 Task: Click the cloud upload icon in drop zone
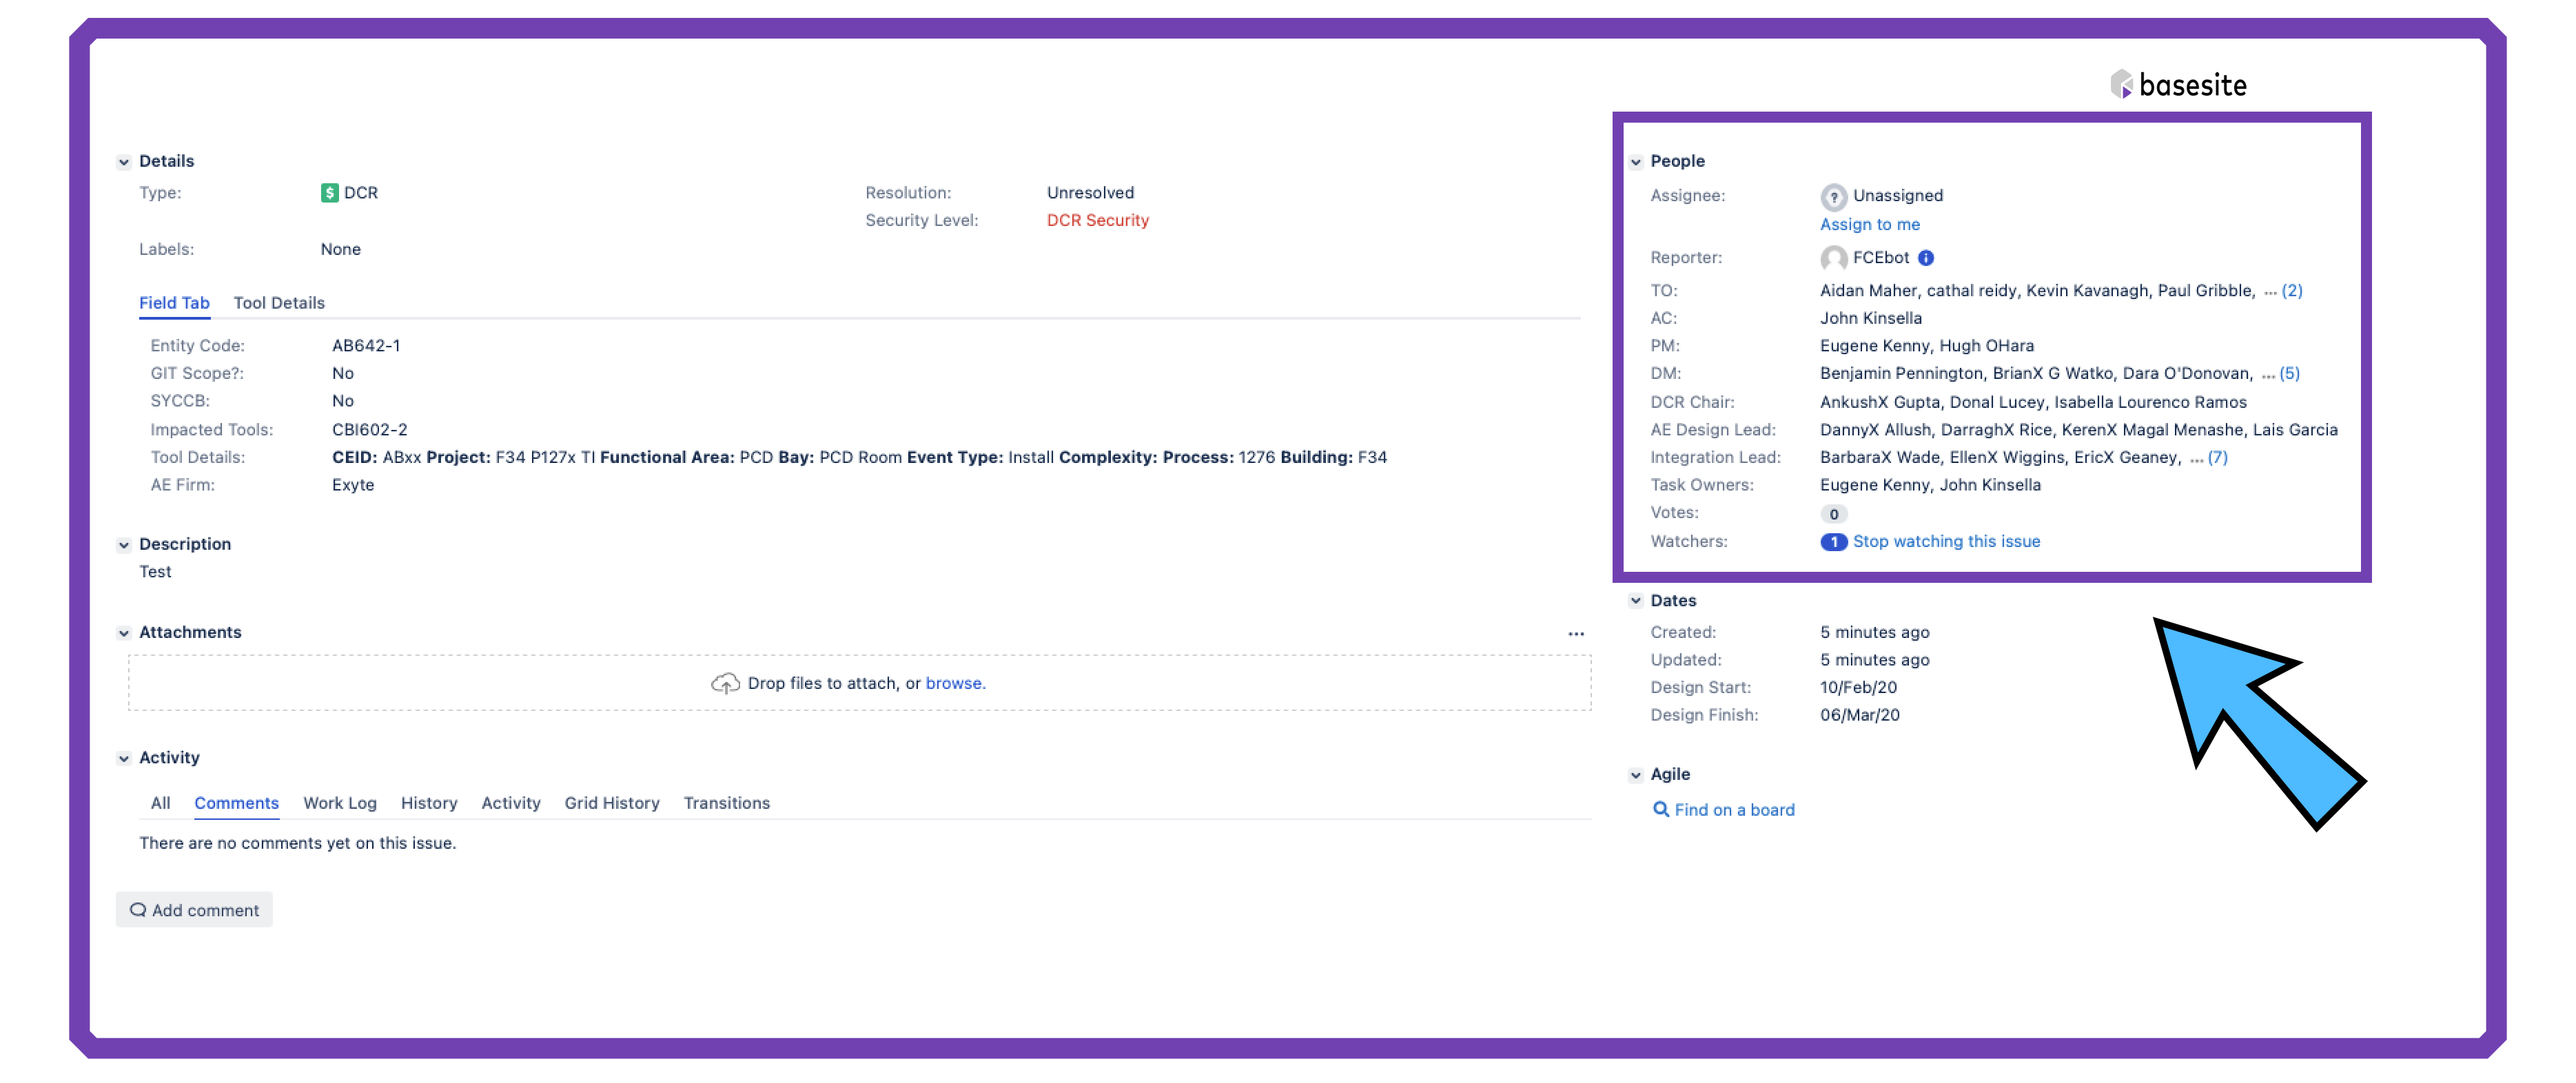(x=725, y=684)
